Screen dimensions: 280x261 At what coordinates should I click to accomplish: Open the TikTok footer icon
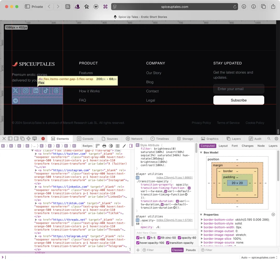pyautogui.click(x=46, y=91)
